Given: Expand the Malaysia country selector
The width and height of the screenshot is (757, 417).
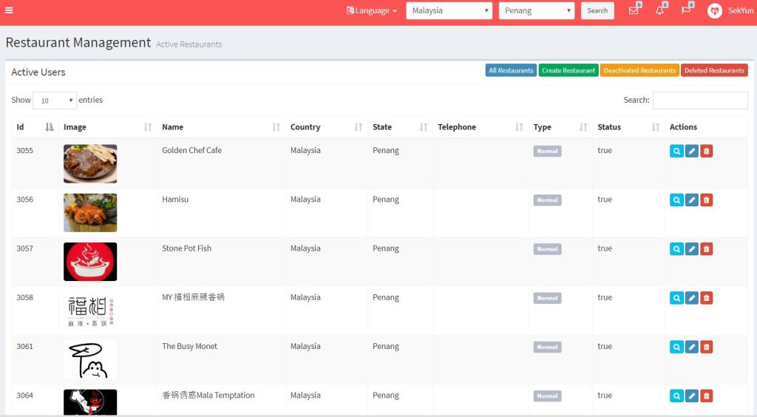Looking at the screenshot, I should pos(449,11).
